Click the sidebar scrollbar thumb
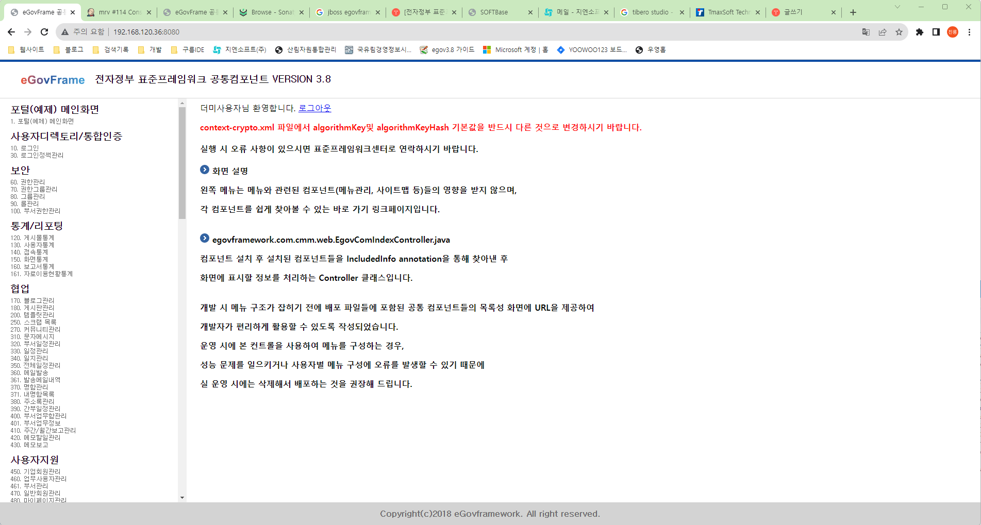Viewport: 981px width, 525px height. pyautogui.click(x=182, y=163)
